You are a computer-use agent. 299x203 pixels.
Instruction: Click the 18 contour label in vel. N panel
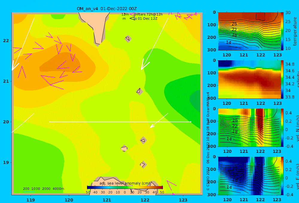pyautogui.click(x=235, y=132)
